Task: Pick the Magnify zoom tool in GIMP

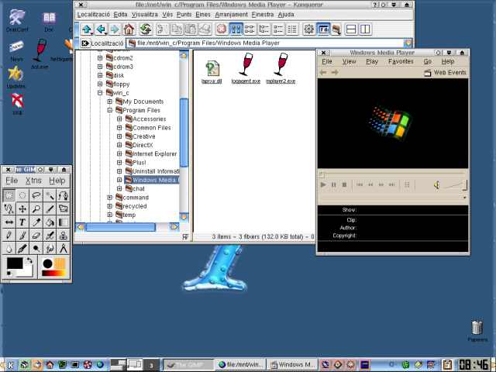Action: 36,208
